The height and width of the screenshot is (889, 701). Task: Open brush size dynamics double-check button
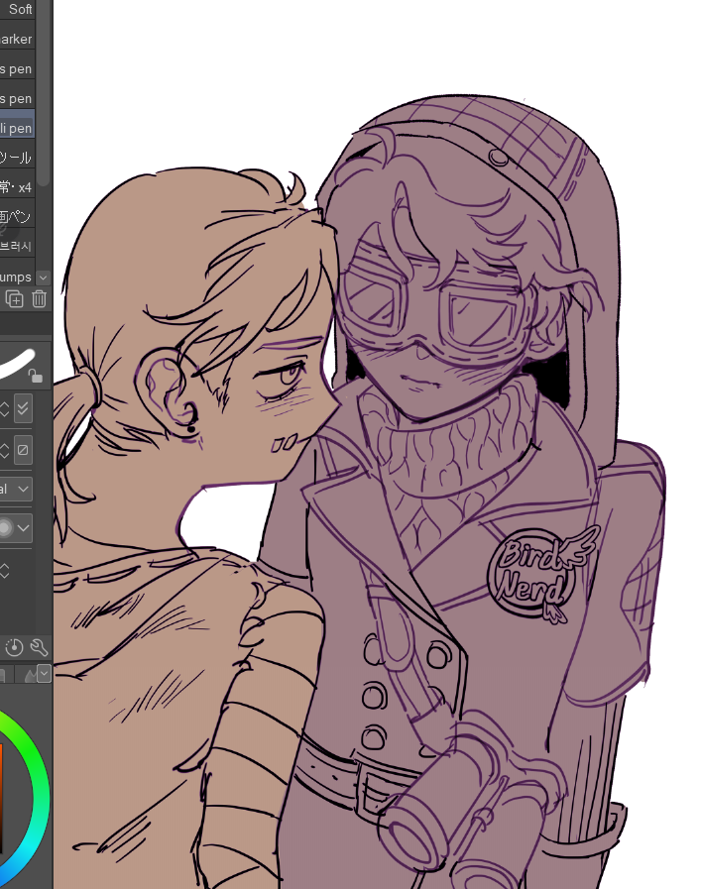pos(23,408)
